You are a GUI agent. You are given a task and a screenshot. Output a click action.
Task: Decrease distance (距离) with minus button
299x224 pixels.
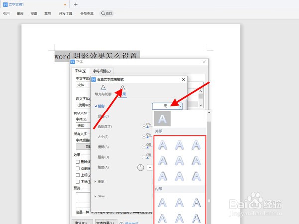[x=144, y=157]
